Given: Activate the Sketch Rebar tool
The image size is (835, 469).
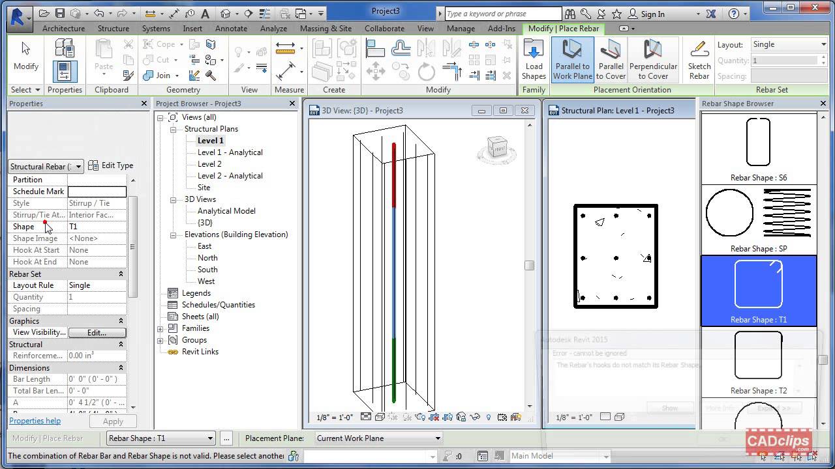Looking at the screenshot, I should tap(699, 59).
